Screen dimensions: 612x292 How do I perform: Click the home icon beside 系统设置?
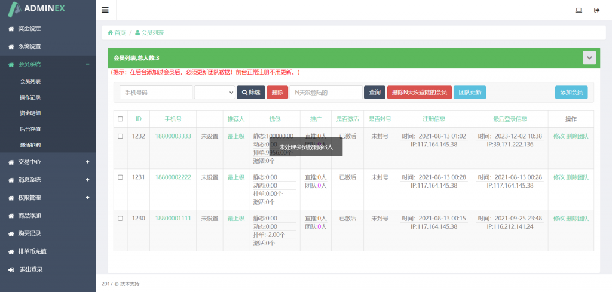click(11, 47)
